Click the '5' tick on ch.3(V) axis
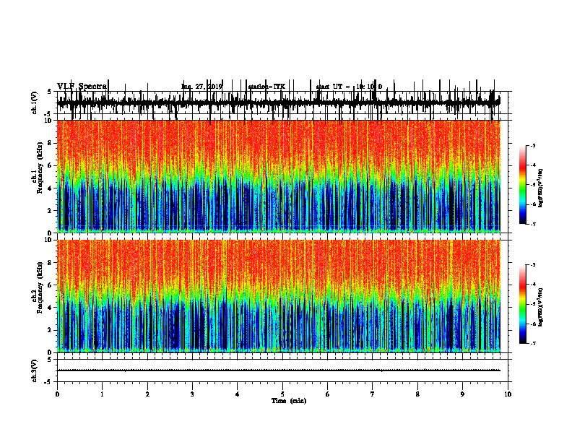 coord(50,360)
